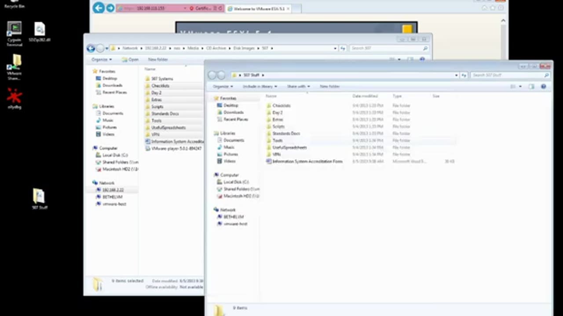Select Local Disk (C:) in back window sidebar
Image resolution: width=563 pixels, height=316 pixels.
115,155
